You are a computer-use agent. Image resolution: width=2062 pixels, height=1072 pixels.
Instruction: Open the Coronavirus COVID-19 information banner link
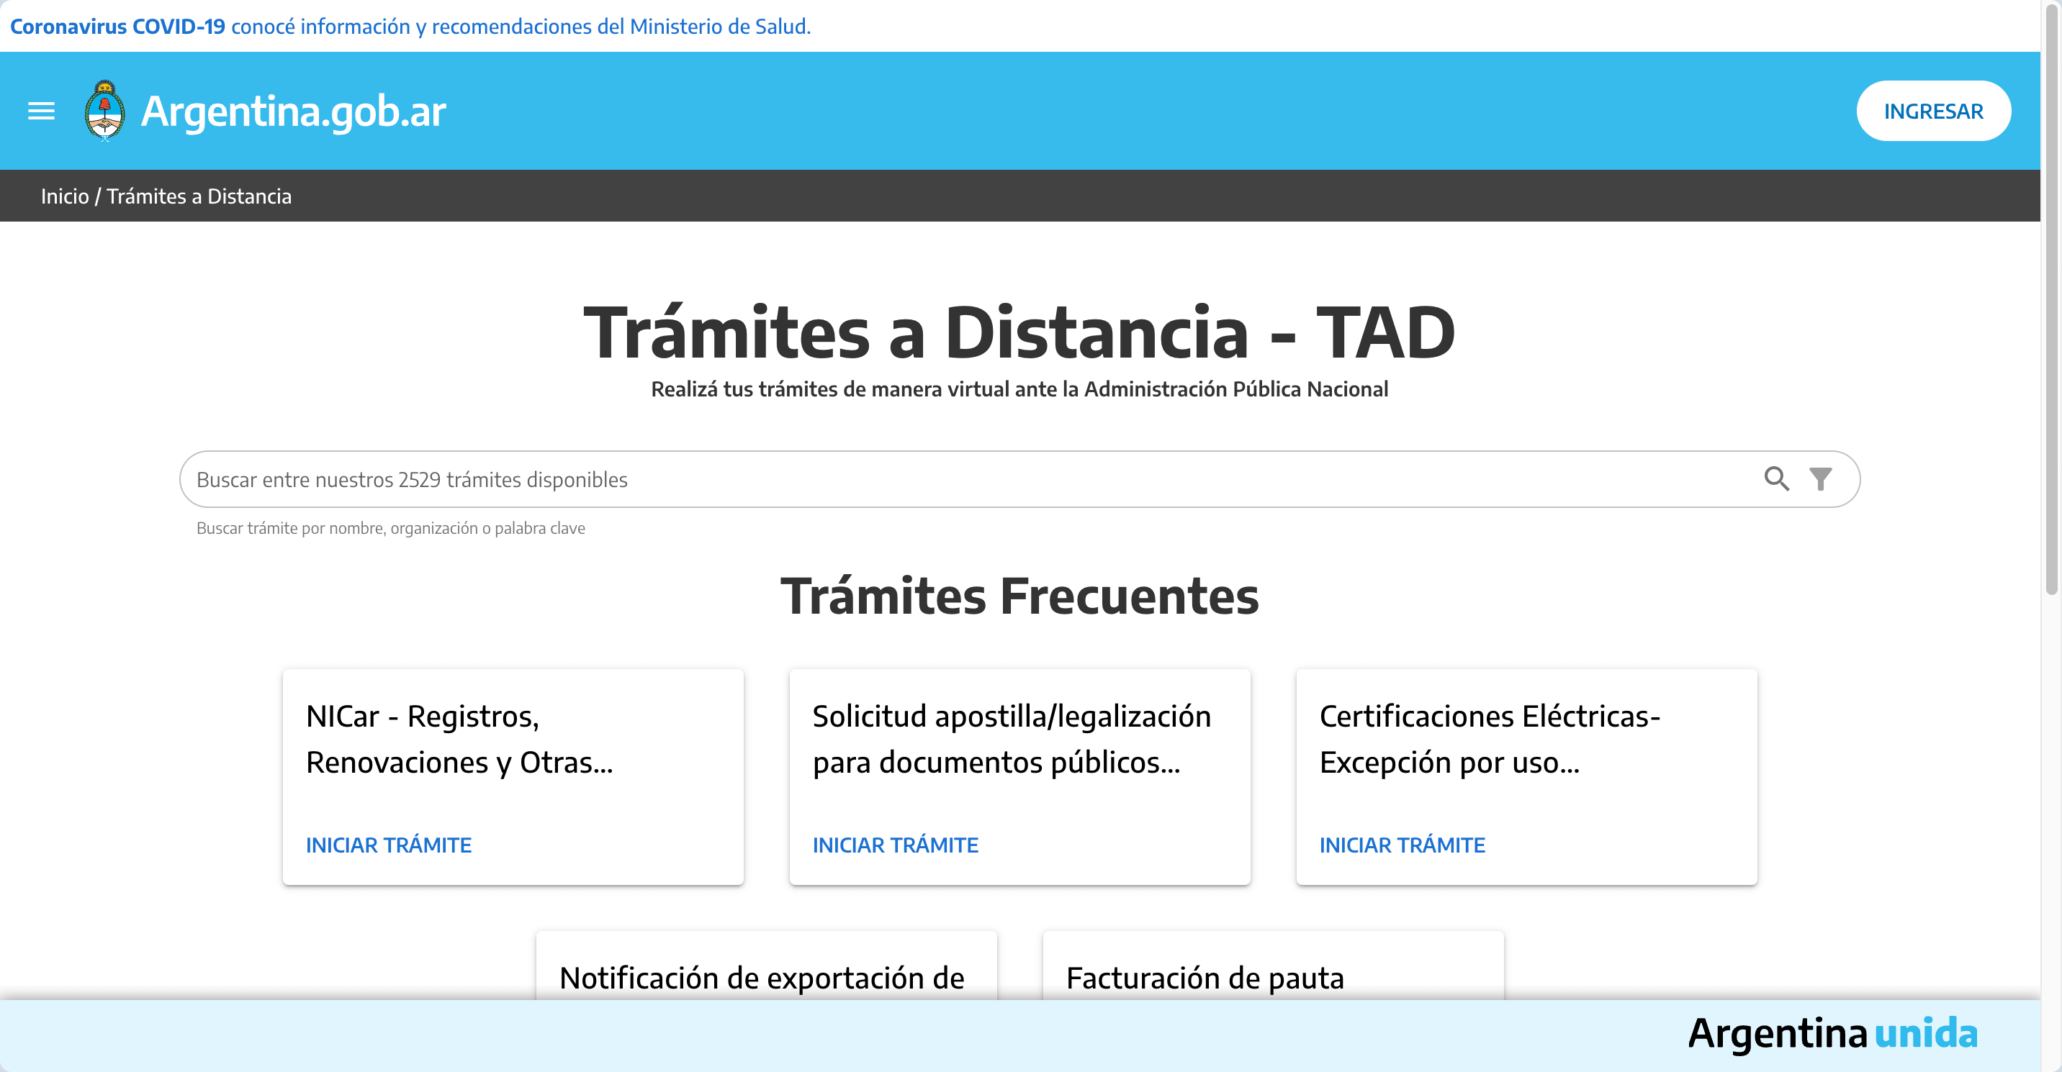tap(410, 27)
